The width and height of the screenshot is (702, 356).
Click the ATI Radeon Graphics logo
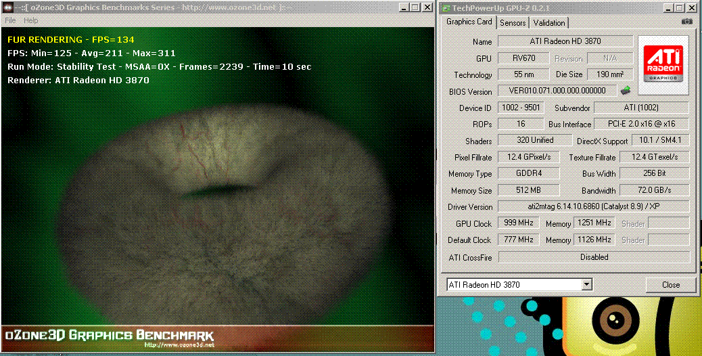663,65
